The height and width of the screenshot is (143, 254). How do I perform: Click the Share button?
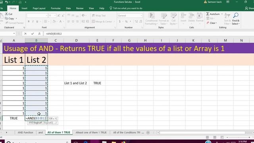click(x=250, y=8)
